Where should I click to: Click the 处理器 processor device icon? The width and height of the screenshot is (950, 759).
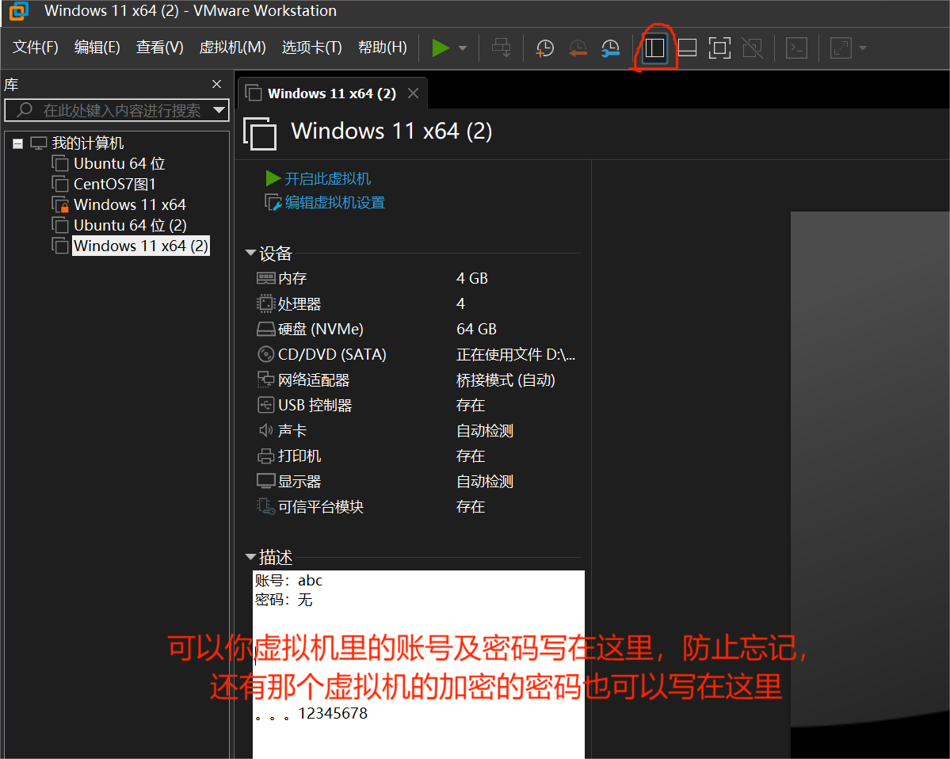coord(266,303)
